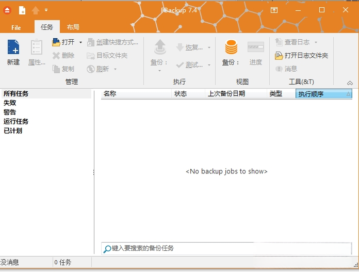
Task: Select the 警告 filter in left panel
Action: point(10,113)
